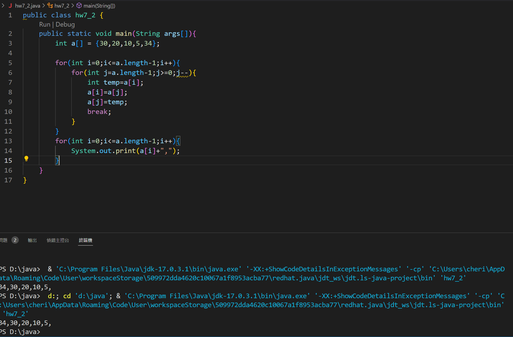Viewport: 513px width, 337px height.
Task: Click the method cube icon before main(String[])
Action: (79, 6)
